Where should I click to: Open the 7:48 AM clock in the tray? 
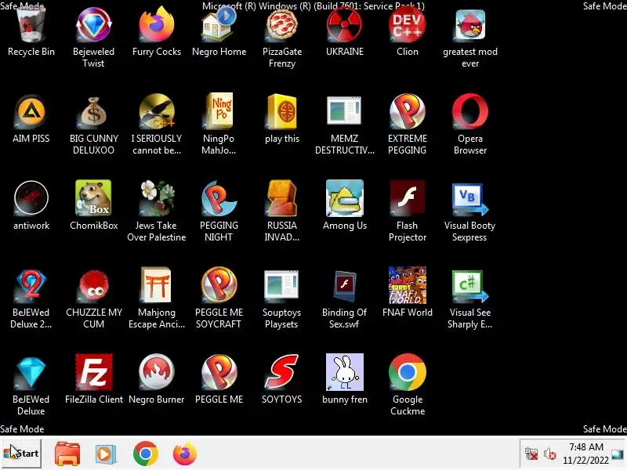click(x=585, y=454)
